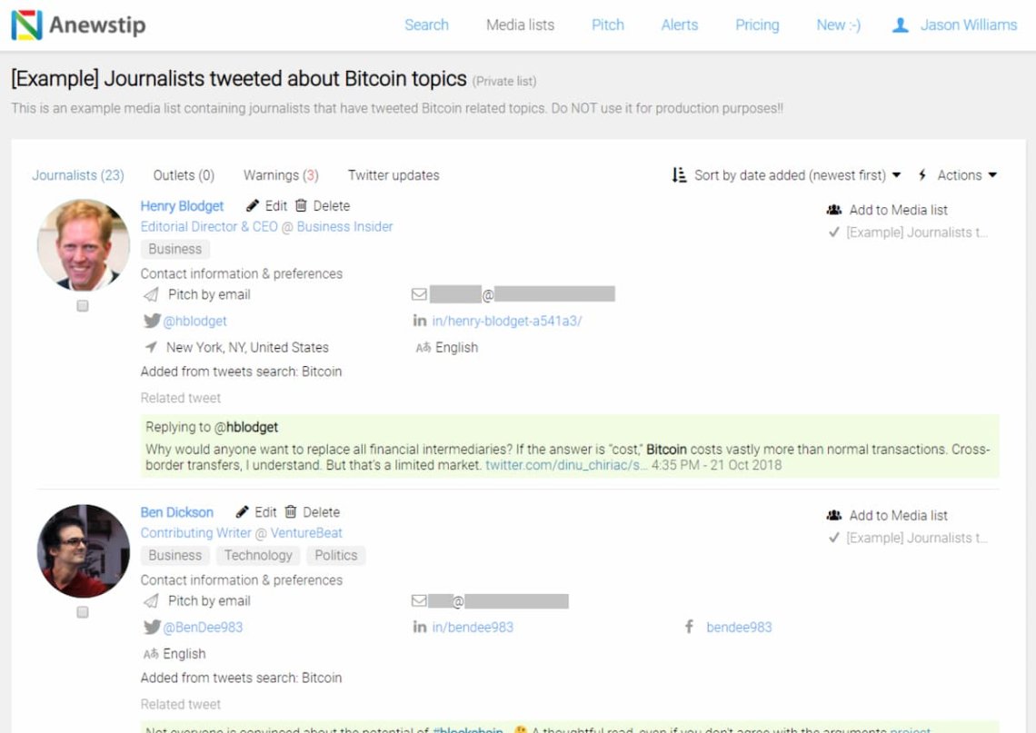Click the Anewstip logo icon
Viewport: 1036px width, 733px height.
(x=26, y=25)
